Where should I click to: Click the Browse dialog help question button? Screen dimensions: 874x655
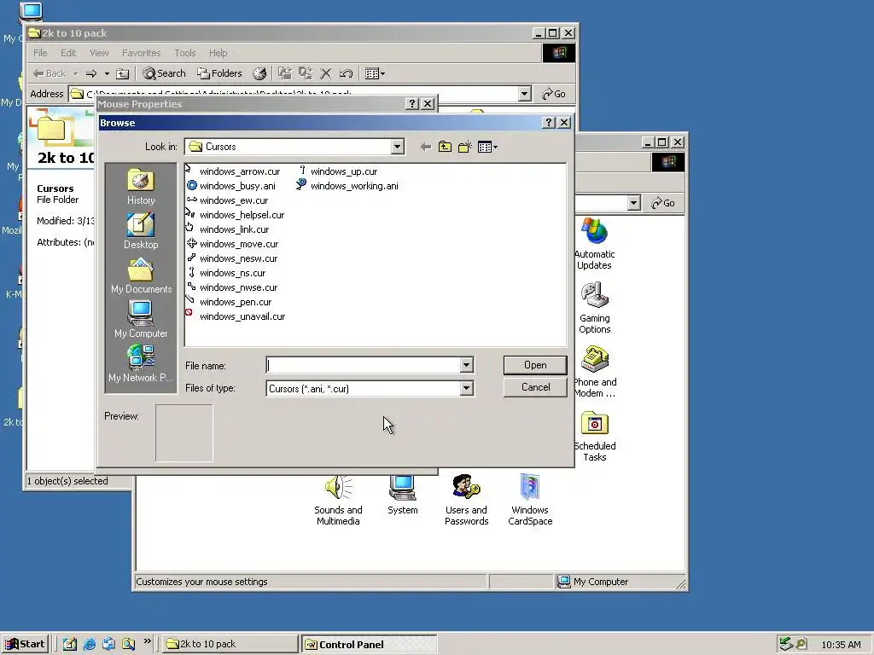[549, 123]
